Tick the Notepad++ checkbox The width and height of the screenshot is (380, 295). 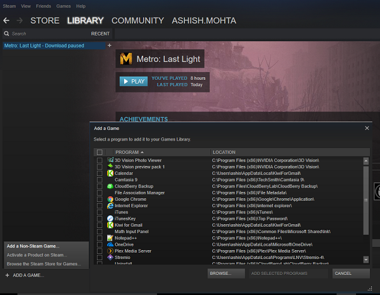click(99, 238)
